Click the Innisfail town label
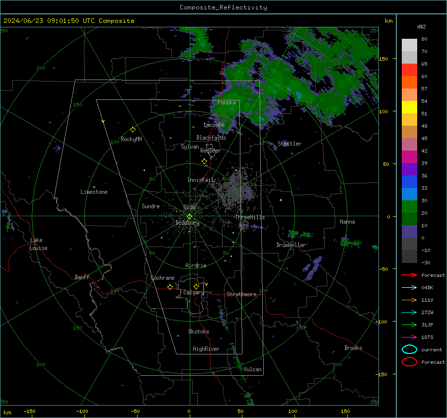447x418 pixels. 201,180
